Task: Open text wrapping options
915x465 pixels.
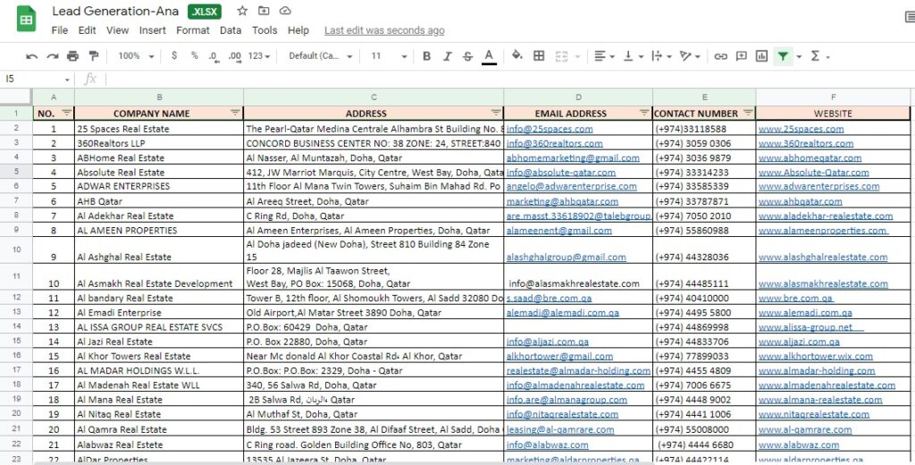Action: (662, 56)
